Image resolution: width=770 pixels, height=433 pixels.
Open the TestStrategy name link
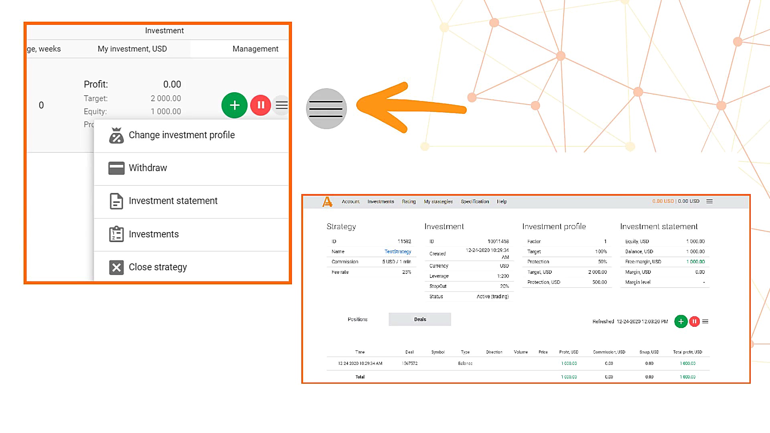tap(397, 252)
